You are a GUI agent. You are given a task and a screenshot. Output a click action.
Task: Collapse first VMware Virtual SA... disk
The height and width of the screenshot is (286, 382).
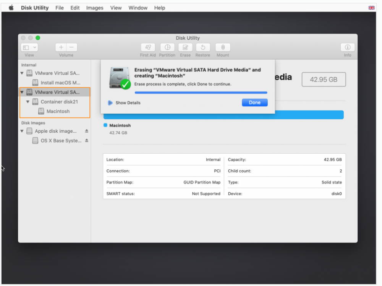click(x=22, y=73)
